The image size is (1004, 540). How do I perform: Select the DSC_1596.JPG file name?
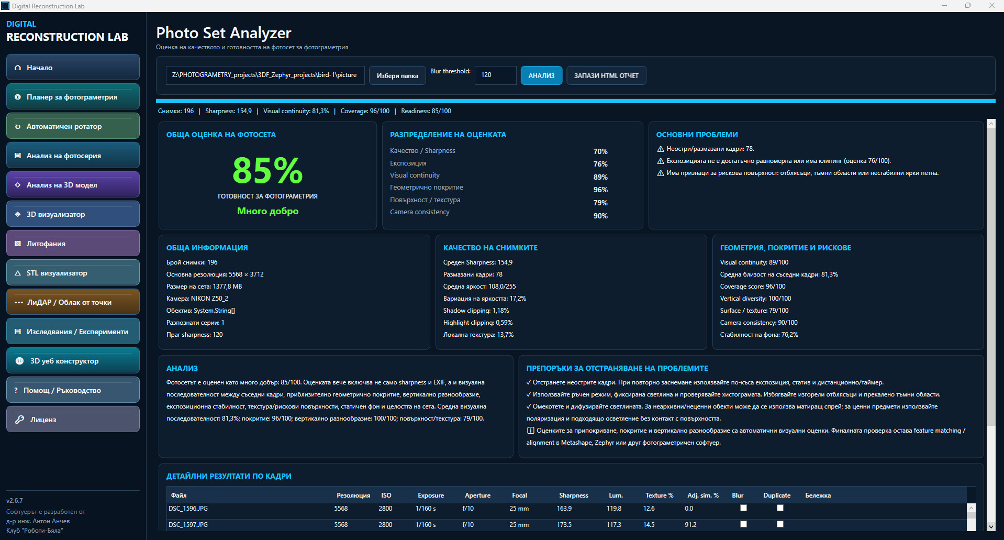click(x=188, y=508)
